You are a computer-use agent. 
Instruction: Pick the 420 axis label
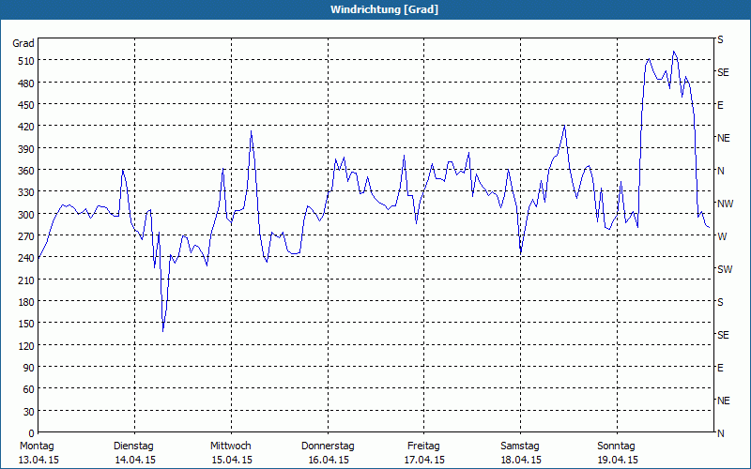click(26, 127)
